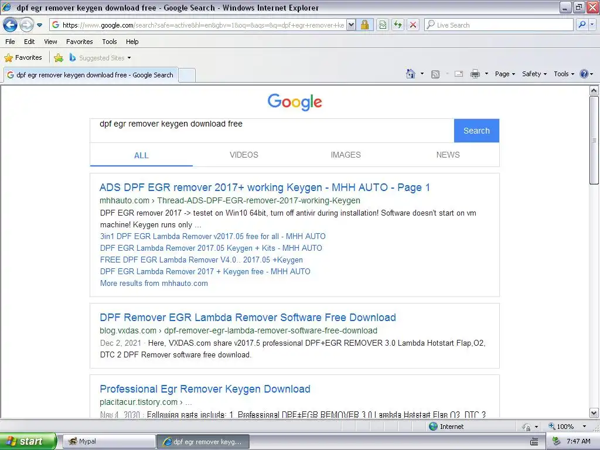Open the Edit menu
This screenshot has height=450, width=600.
pos(29,42)
